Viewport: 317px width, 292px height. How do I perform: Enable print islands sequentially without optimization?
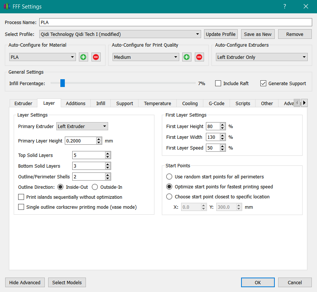coord(21,197)
